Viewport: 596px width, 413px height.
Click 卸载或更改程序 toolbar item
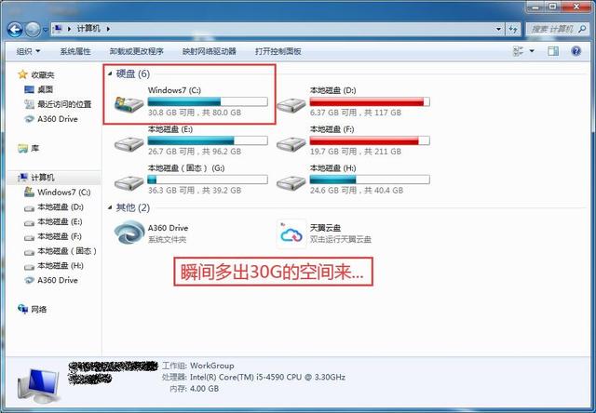coord(137,51)
